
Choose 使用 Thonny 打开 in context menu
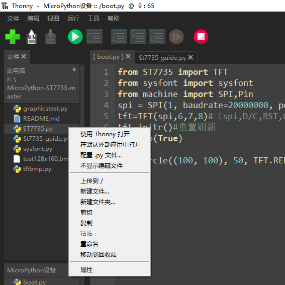[110, 134]
